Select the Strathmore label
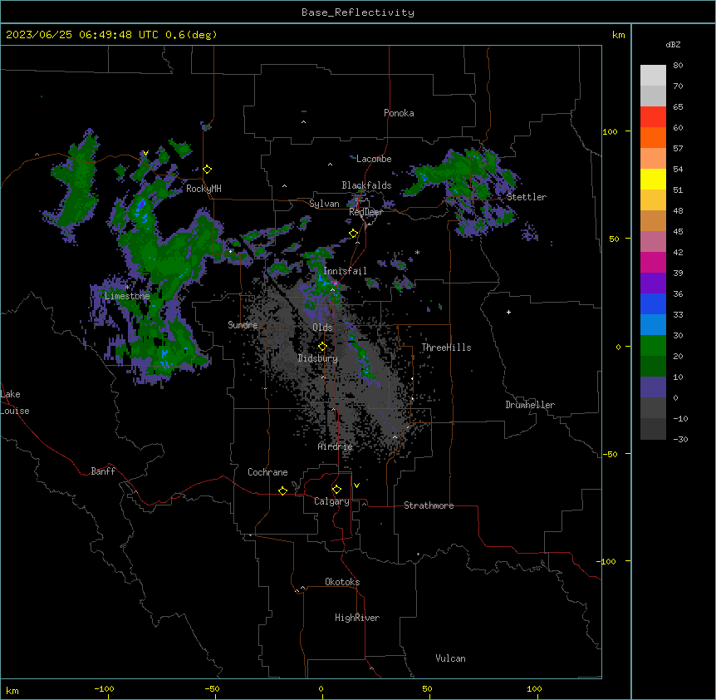This screenshot has width=716, height=700. [x=429, y=505]
